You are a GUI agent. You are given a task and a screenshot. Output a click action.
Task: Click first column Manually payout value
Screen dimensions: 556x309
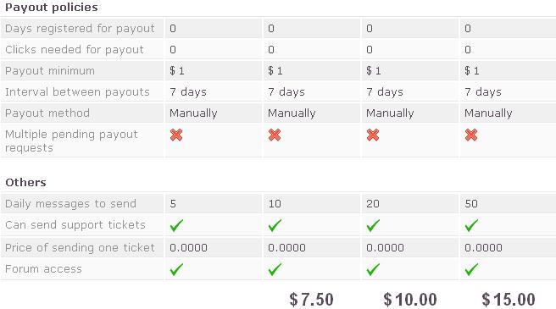click(193, 113)
